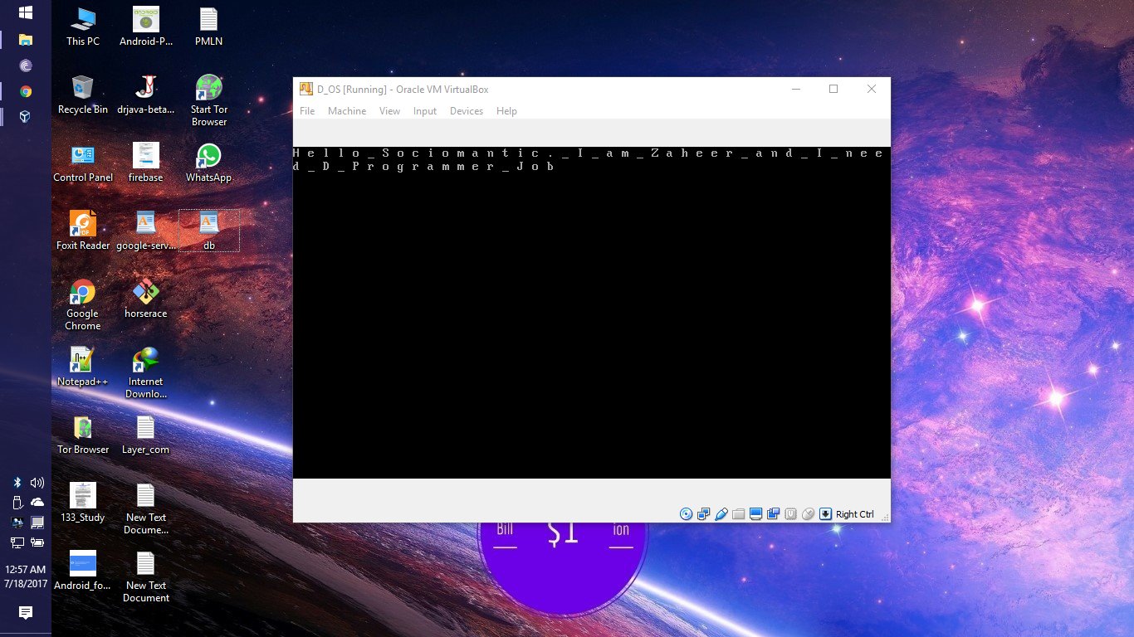Click the network adapters status icon in VirtualBox
The height and width of the screenshot is (637, 1134).
[704, 514]
